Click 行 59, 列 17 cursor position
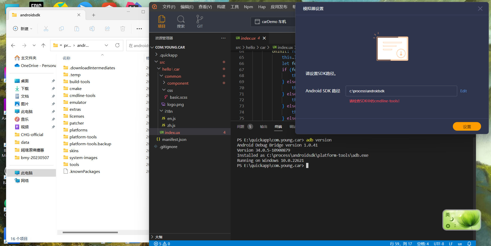Image resolution: width=491 pixels, height=246 pixels. pyautogui.click(x=401, y=244)
